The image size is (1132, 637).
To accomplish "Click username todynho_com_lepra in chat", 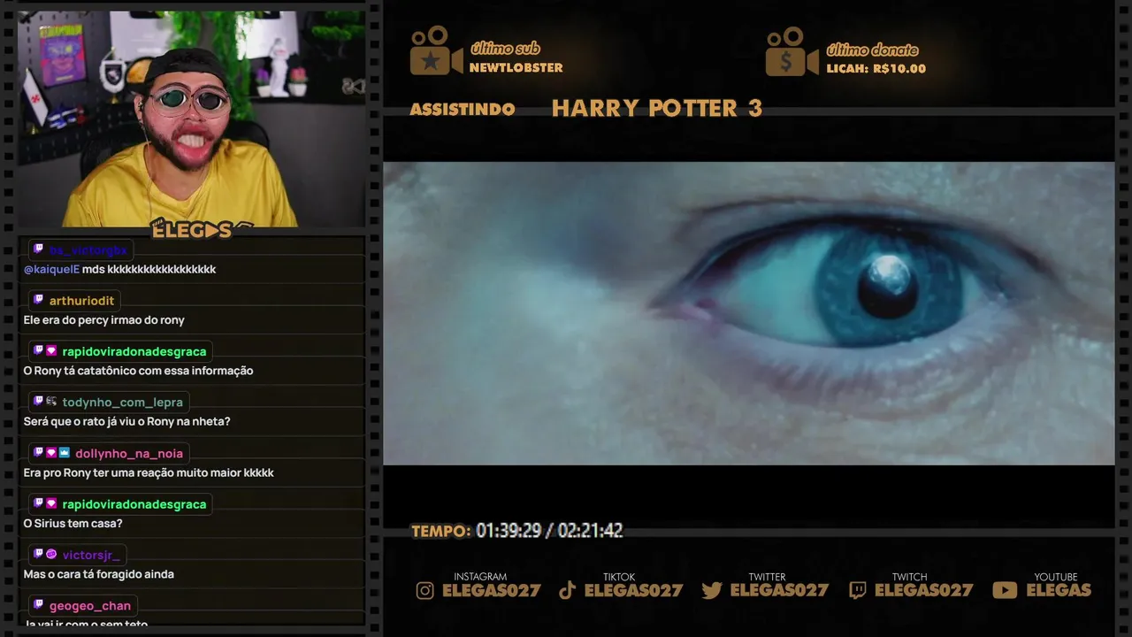I will pyautogui.click(x=122, y=403).
